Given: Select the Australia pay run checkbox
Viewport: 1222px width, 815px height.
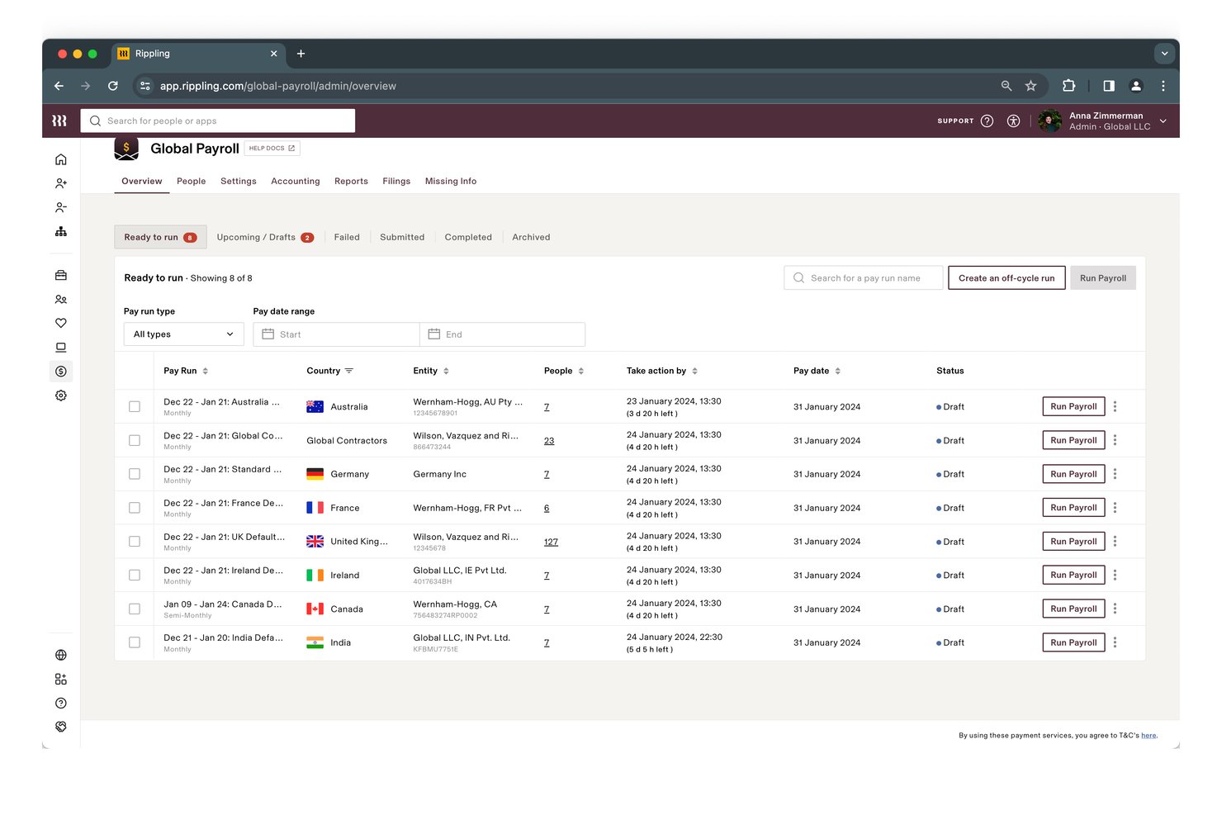Looking at the screenshot, I should point(135,406).
